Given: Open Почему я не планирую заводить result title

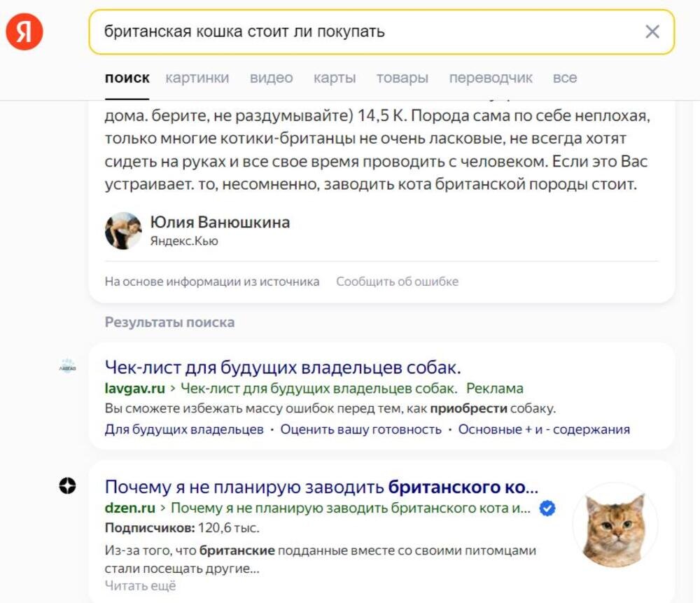Looking at the screenshot, I should point(322,487).
